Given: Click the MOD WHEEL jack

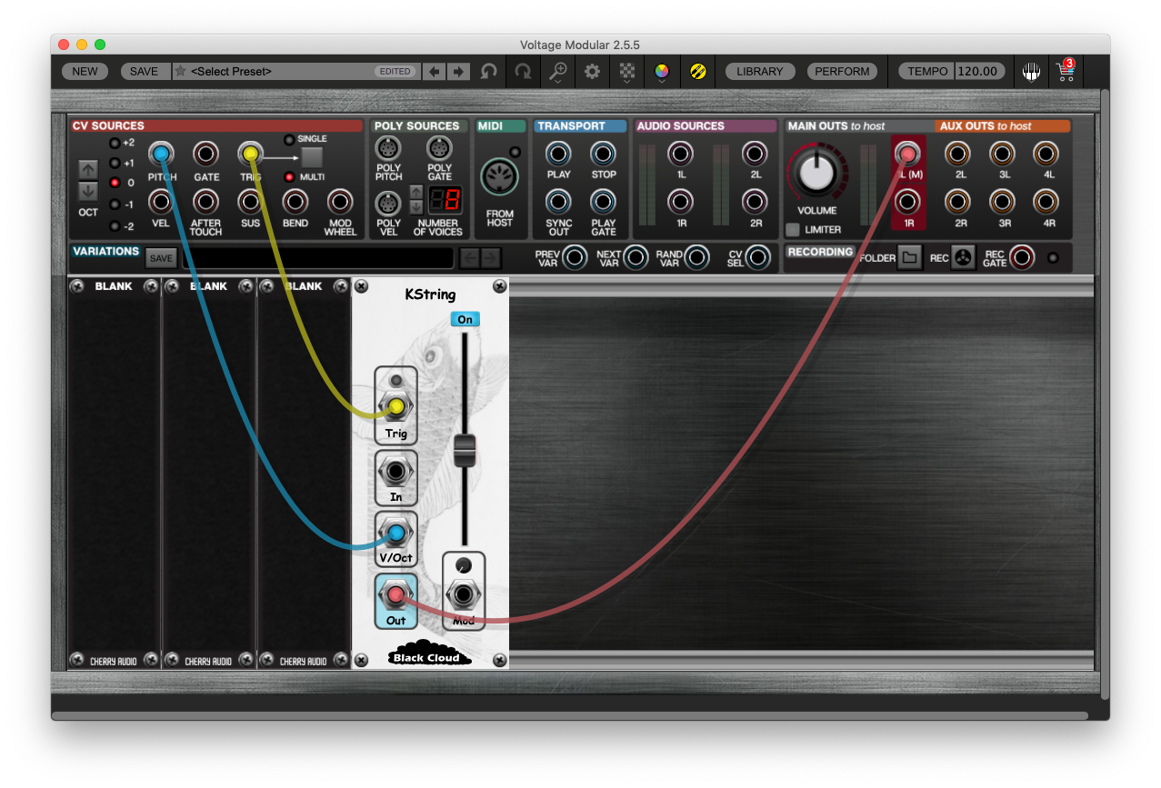Looking at the screenshot, I should point(340,202).
